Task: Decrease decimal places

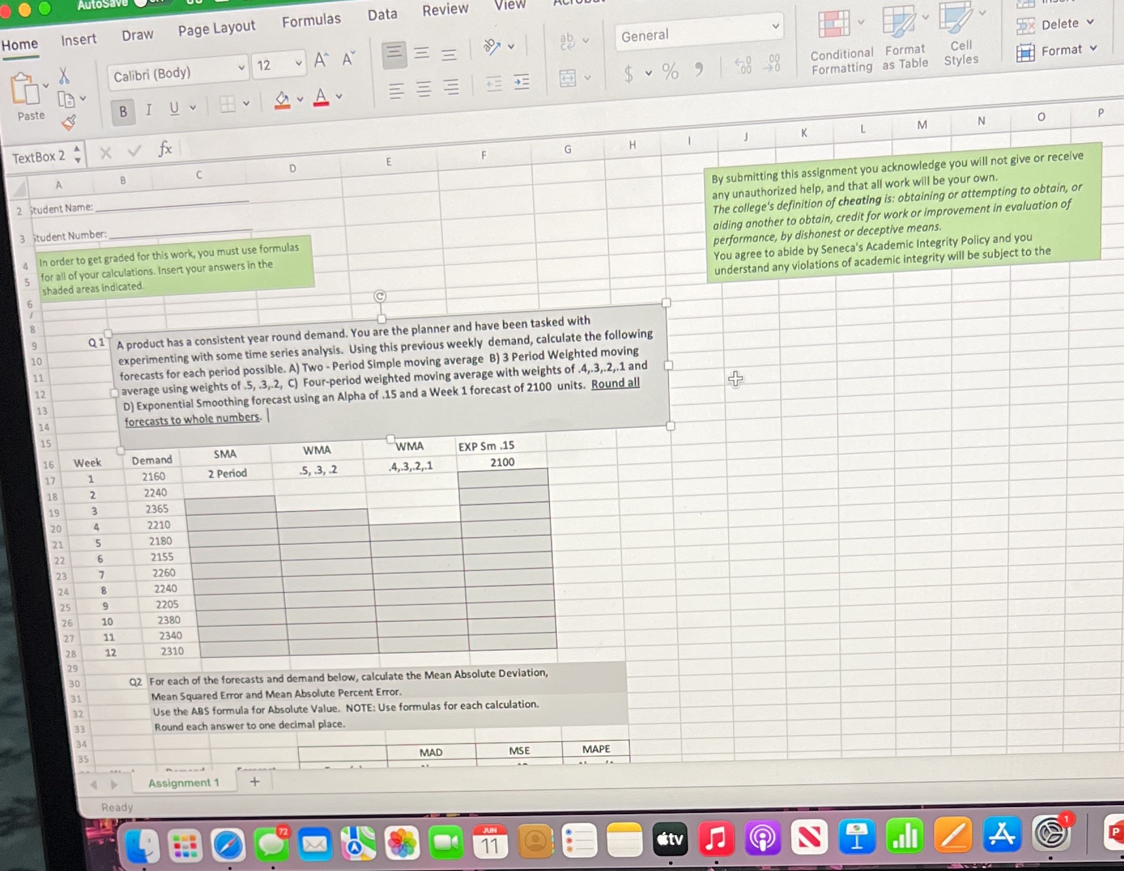Action: tap(772, 64)
